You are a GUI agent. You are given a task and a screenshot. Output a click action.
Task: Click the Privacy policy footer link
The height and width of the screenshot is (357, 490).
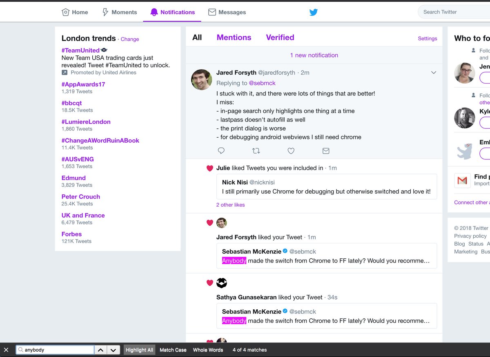[470, 236]
